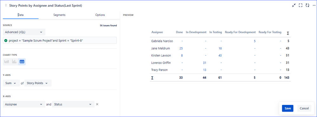Expand the Assignee X-axis dropdown
Viewport: 317px width, 117px height.
(24, 104)
